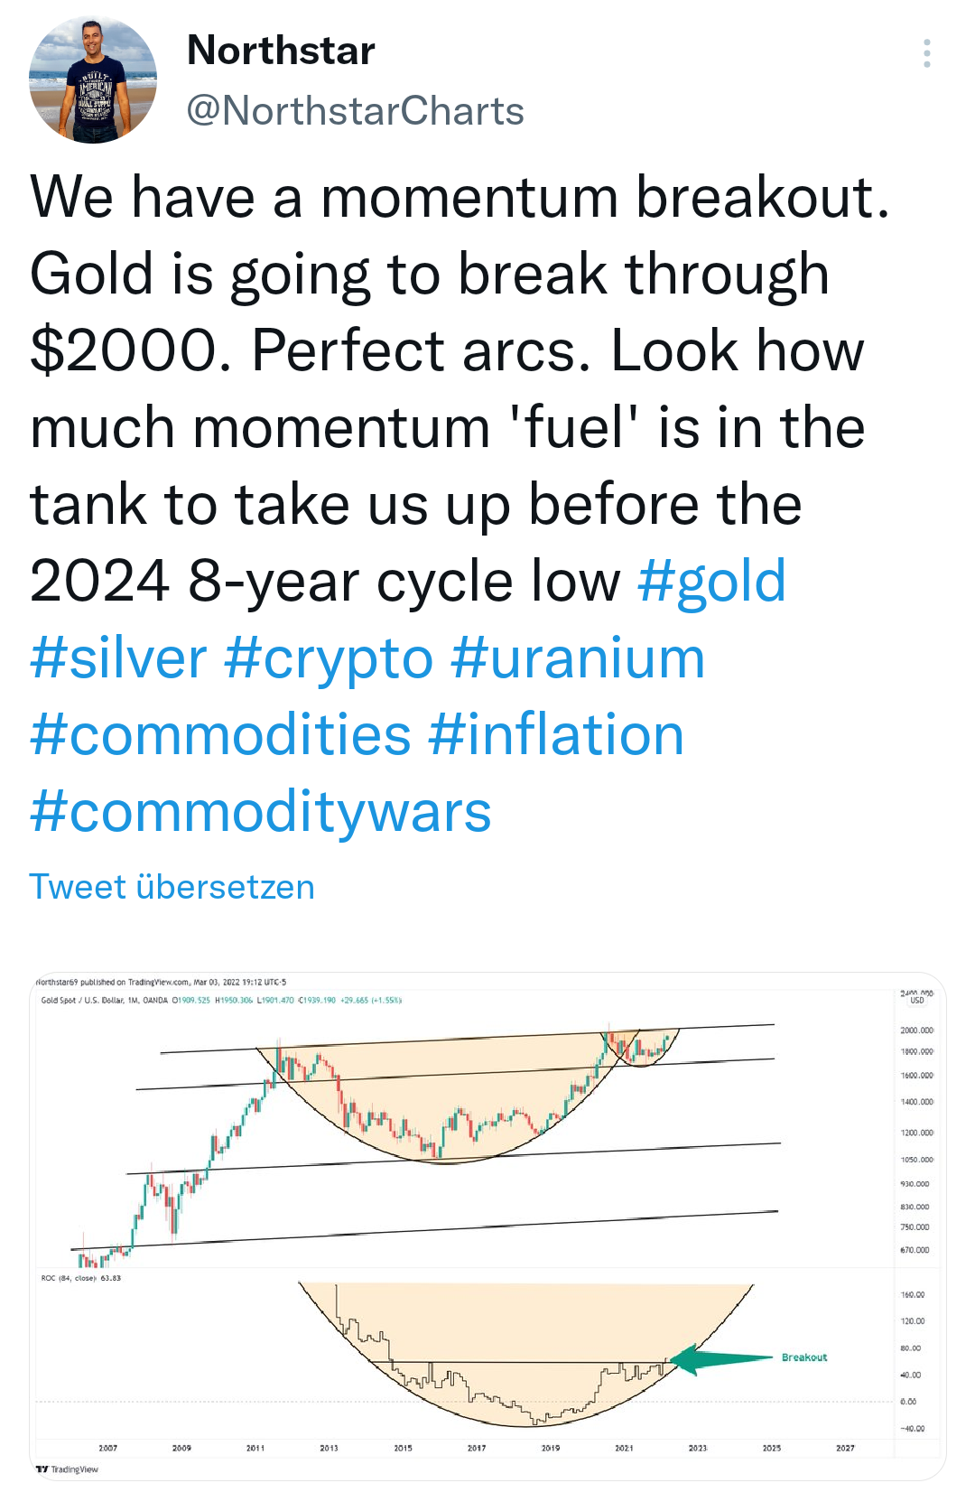This screenshot has width=975, height=1511.
Task: Open the #gold hashtag
Action: coord(711,581)
